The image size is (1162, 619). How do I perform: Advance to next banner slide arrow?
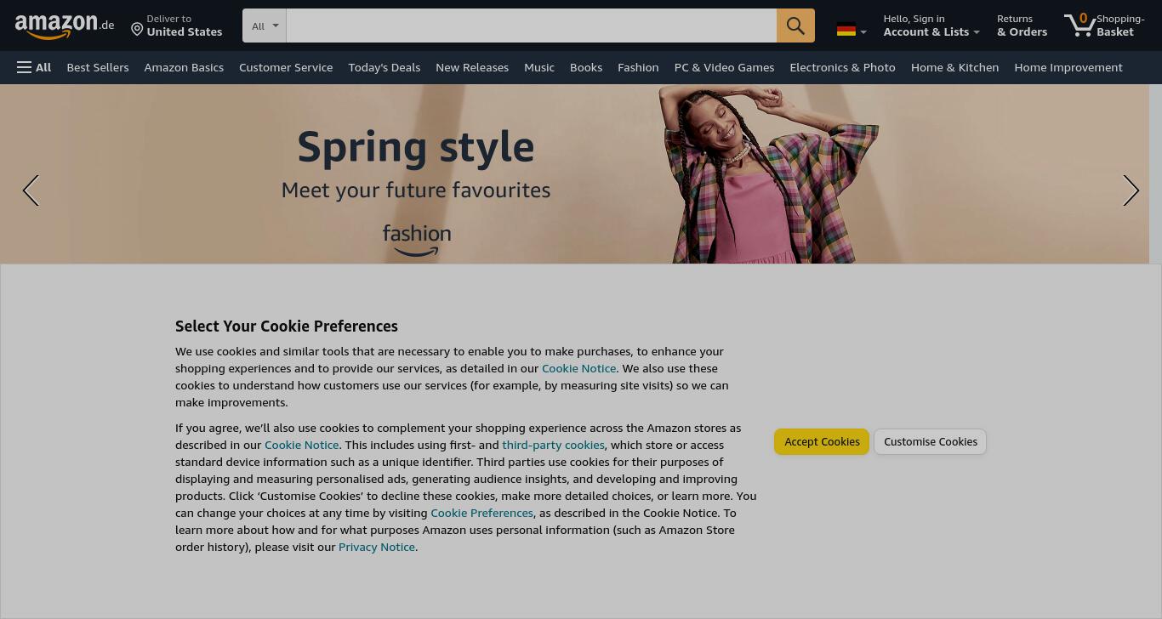pos(1131,190)
